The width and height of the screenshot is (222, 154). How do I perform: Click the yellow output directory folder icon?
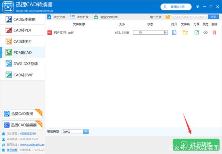[x=168, y=17]
